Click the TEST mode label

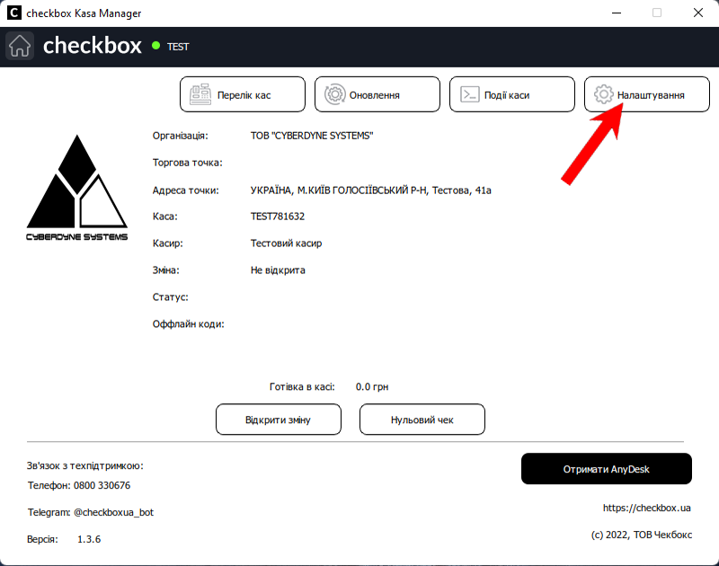178,47
